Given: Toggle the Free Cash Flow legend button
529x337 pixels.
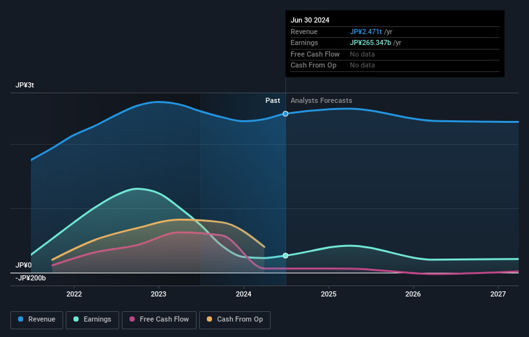Looking at the screenshot, I should 159,320.
